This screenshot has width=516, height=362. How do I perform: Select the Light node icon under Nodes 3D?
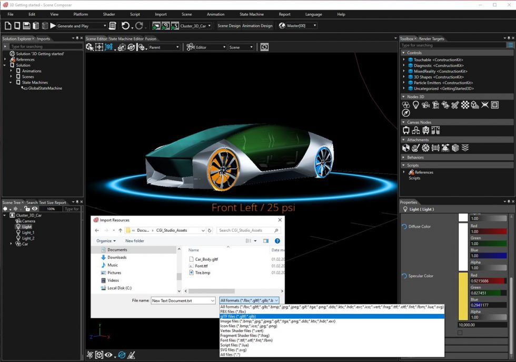(415, 105)
